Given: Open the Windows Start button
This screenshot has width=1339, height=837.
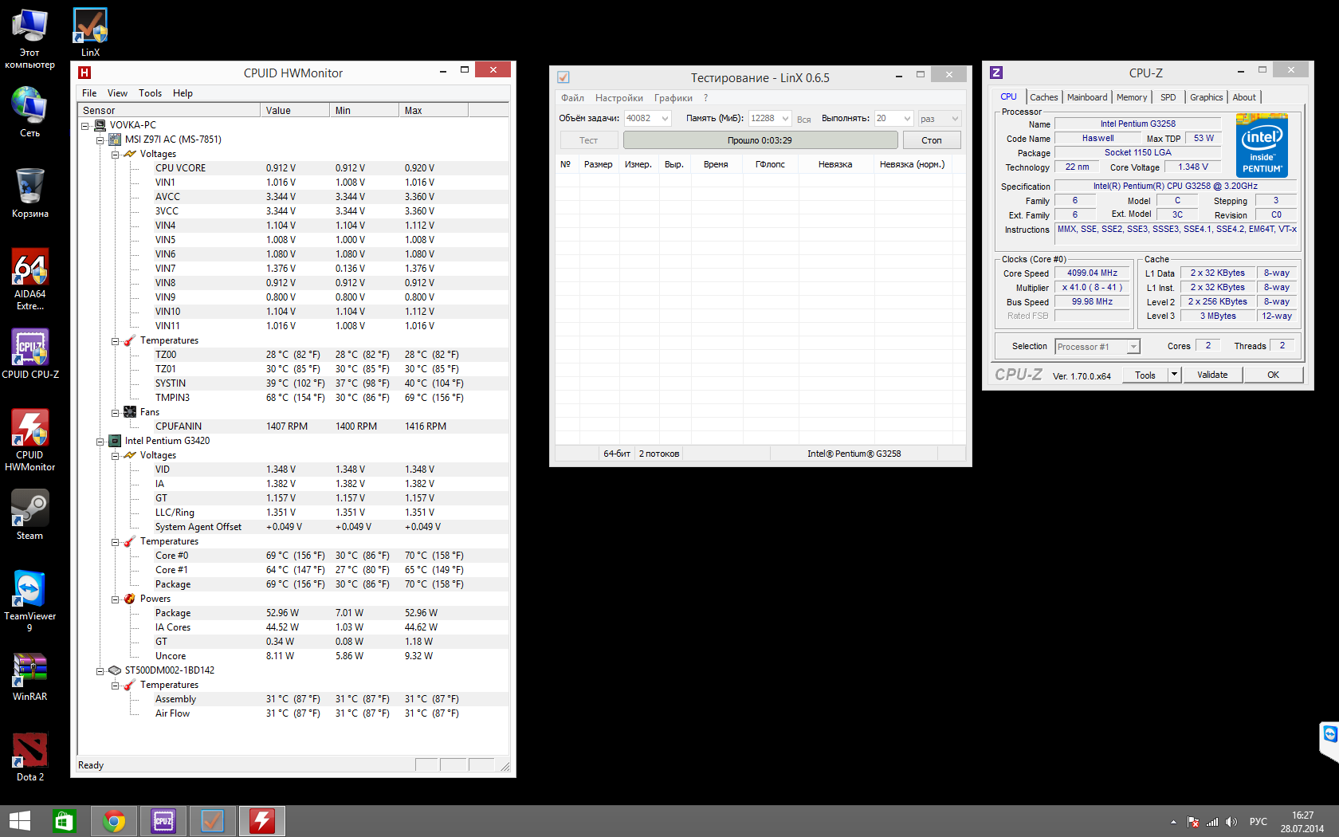Looking at the screenshot, I should click(x=19, y=821).
